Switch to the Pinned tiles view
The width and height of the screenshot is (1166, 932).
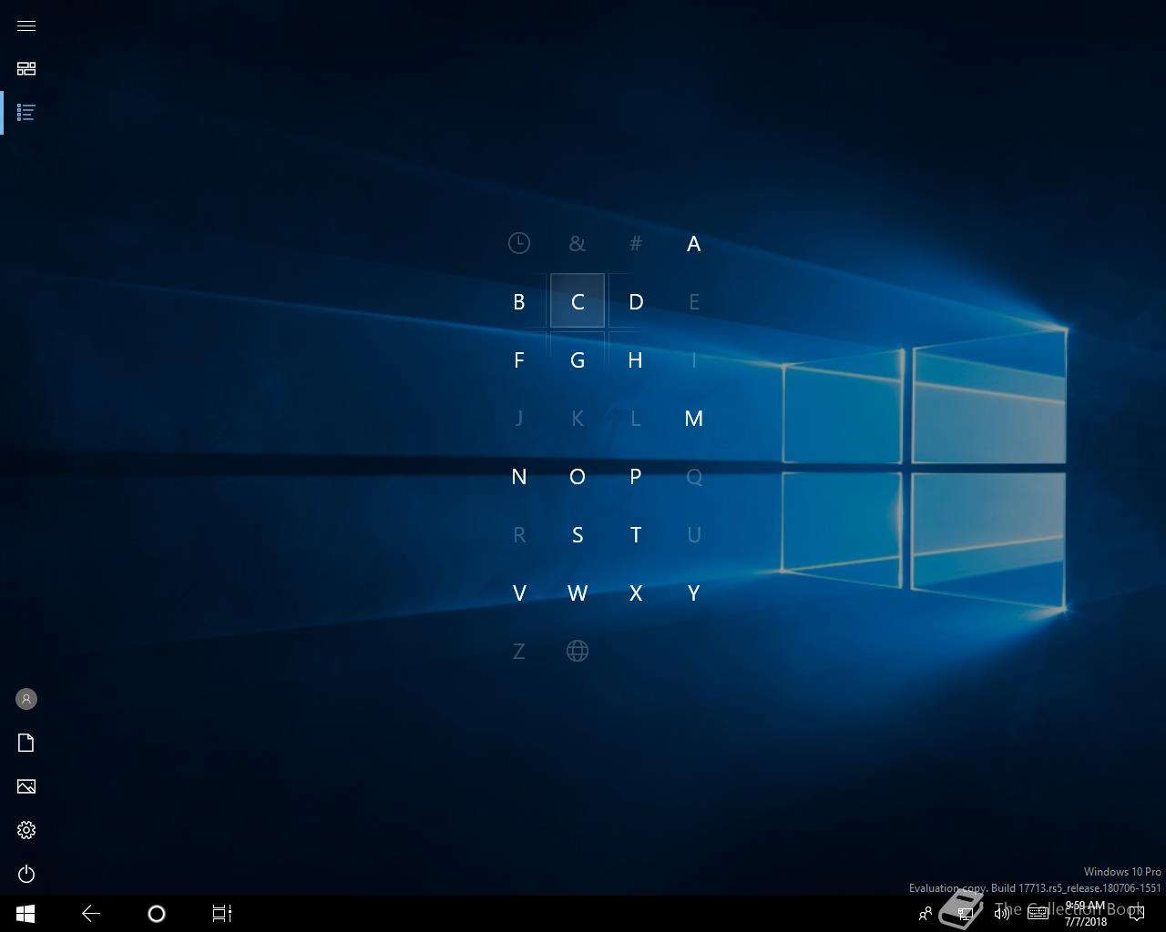click(x=26, y=69)
